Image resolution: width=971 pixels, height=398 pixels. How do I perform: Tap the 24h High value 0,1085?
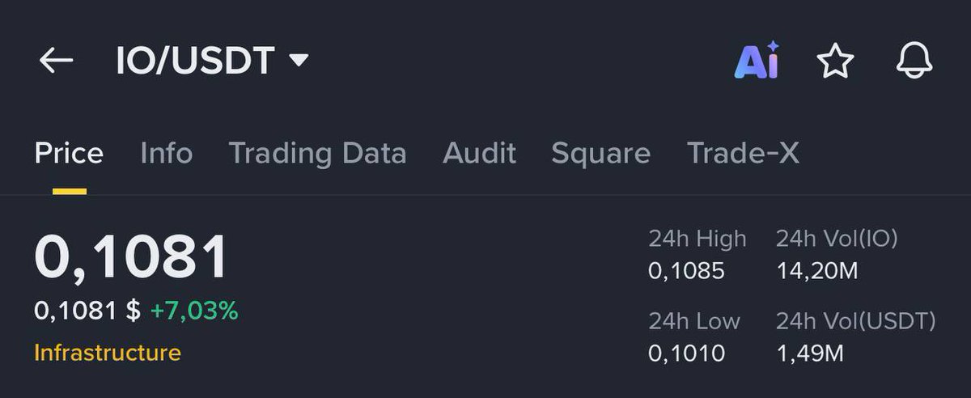click(x=686, y=271)
